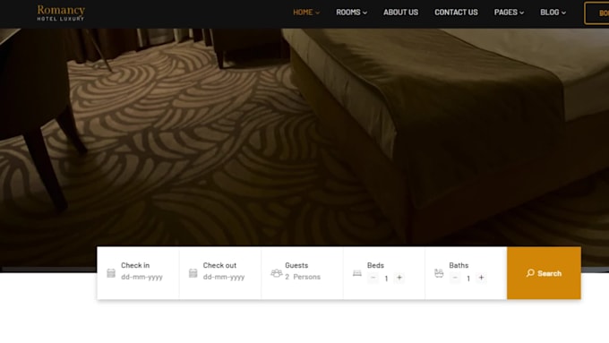Click the "Guests" label
The image size is (609, 343).
click(x=296, y=265)
